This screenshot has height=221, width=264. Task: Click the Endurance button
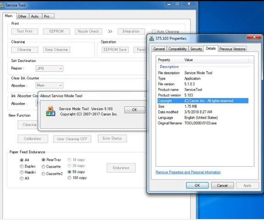tap(121, 168)
